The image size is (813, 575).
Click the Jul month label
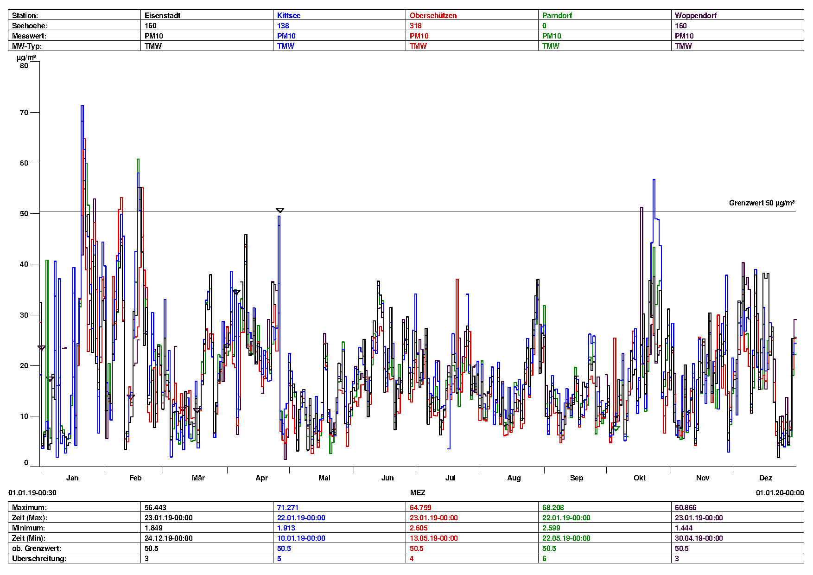pos(451,478)
